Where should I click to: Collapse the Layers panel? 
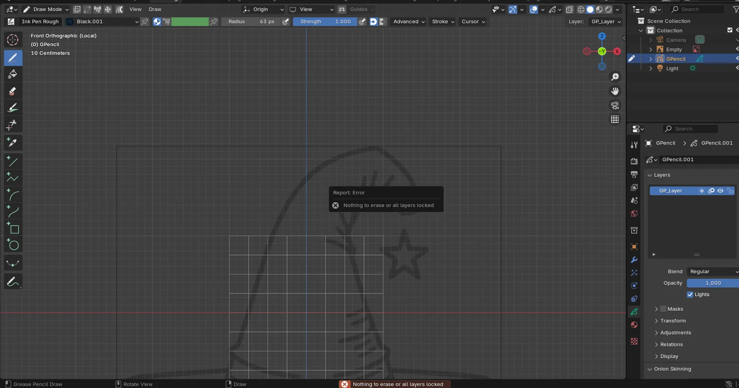pyautogui.click(x=662, y=175)
